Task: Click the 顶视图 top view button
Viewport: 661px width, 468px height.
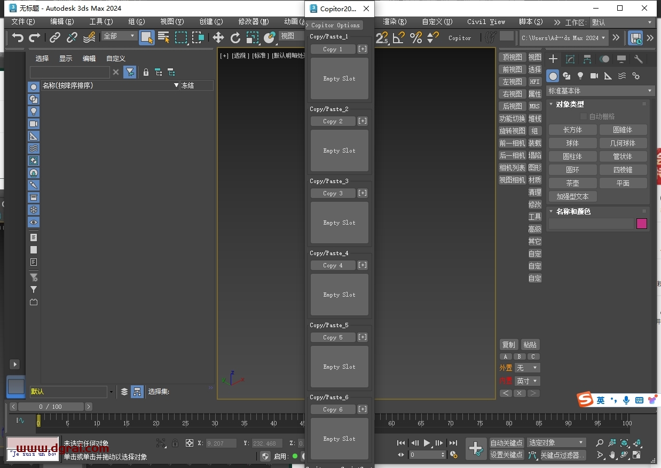Action: click(x=512, y=57)
